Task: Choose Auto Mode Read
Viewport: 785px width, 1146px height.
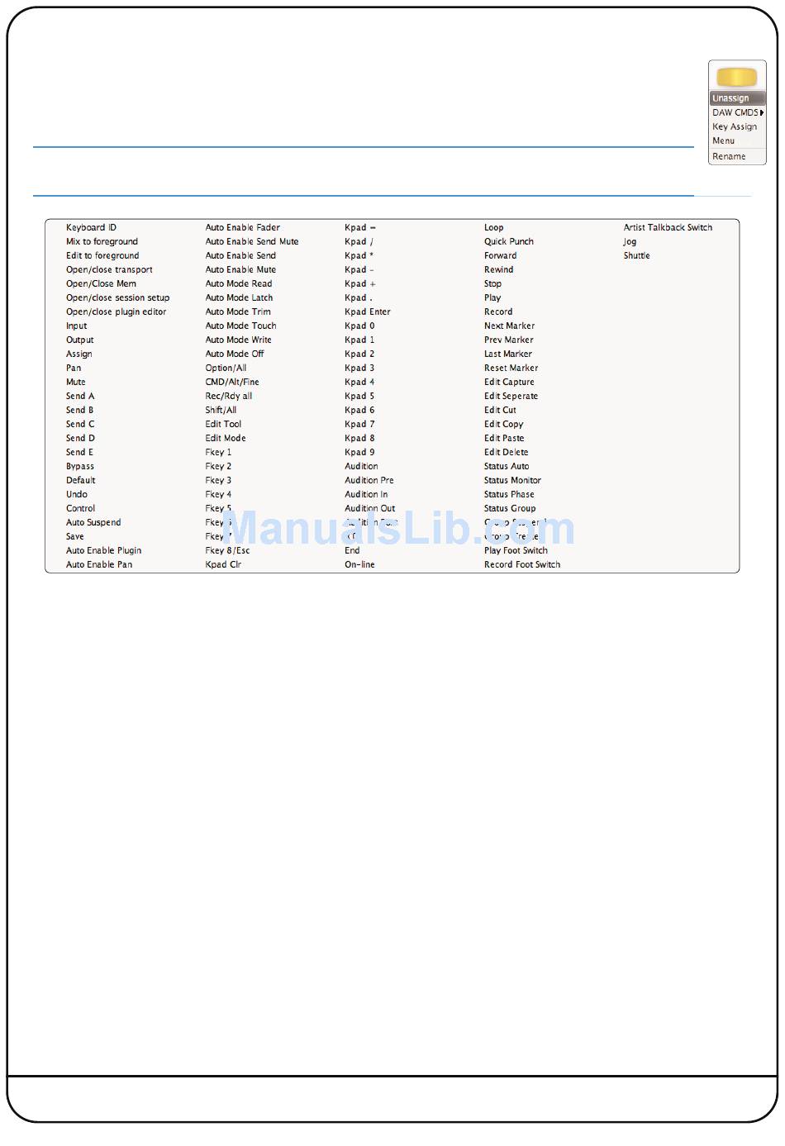Action: coord(238,283)
